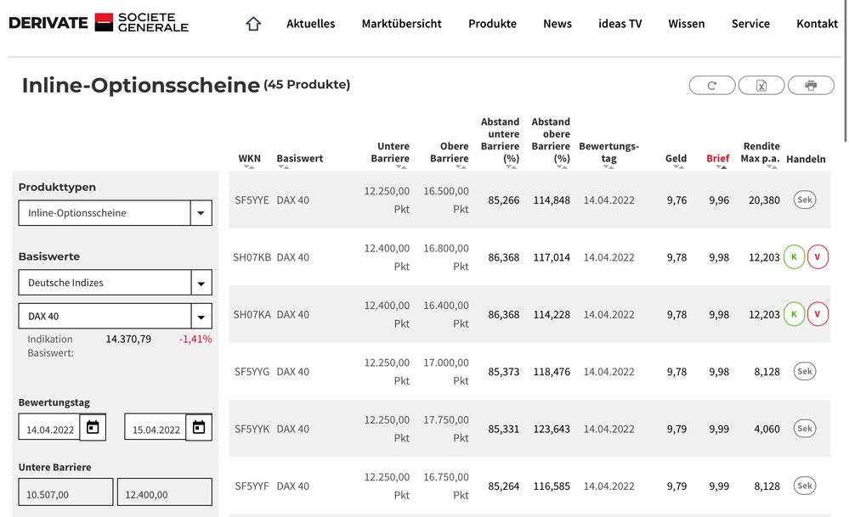Click lower barrier maximum field 12.400,00
The width and height of the screenshot is (849, 517).
[164, 493]
